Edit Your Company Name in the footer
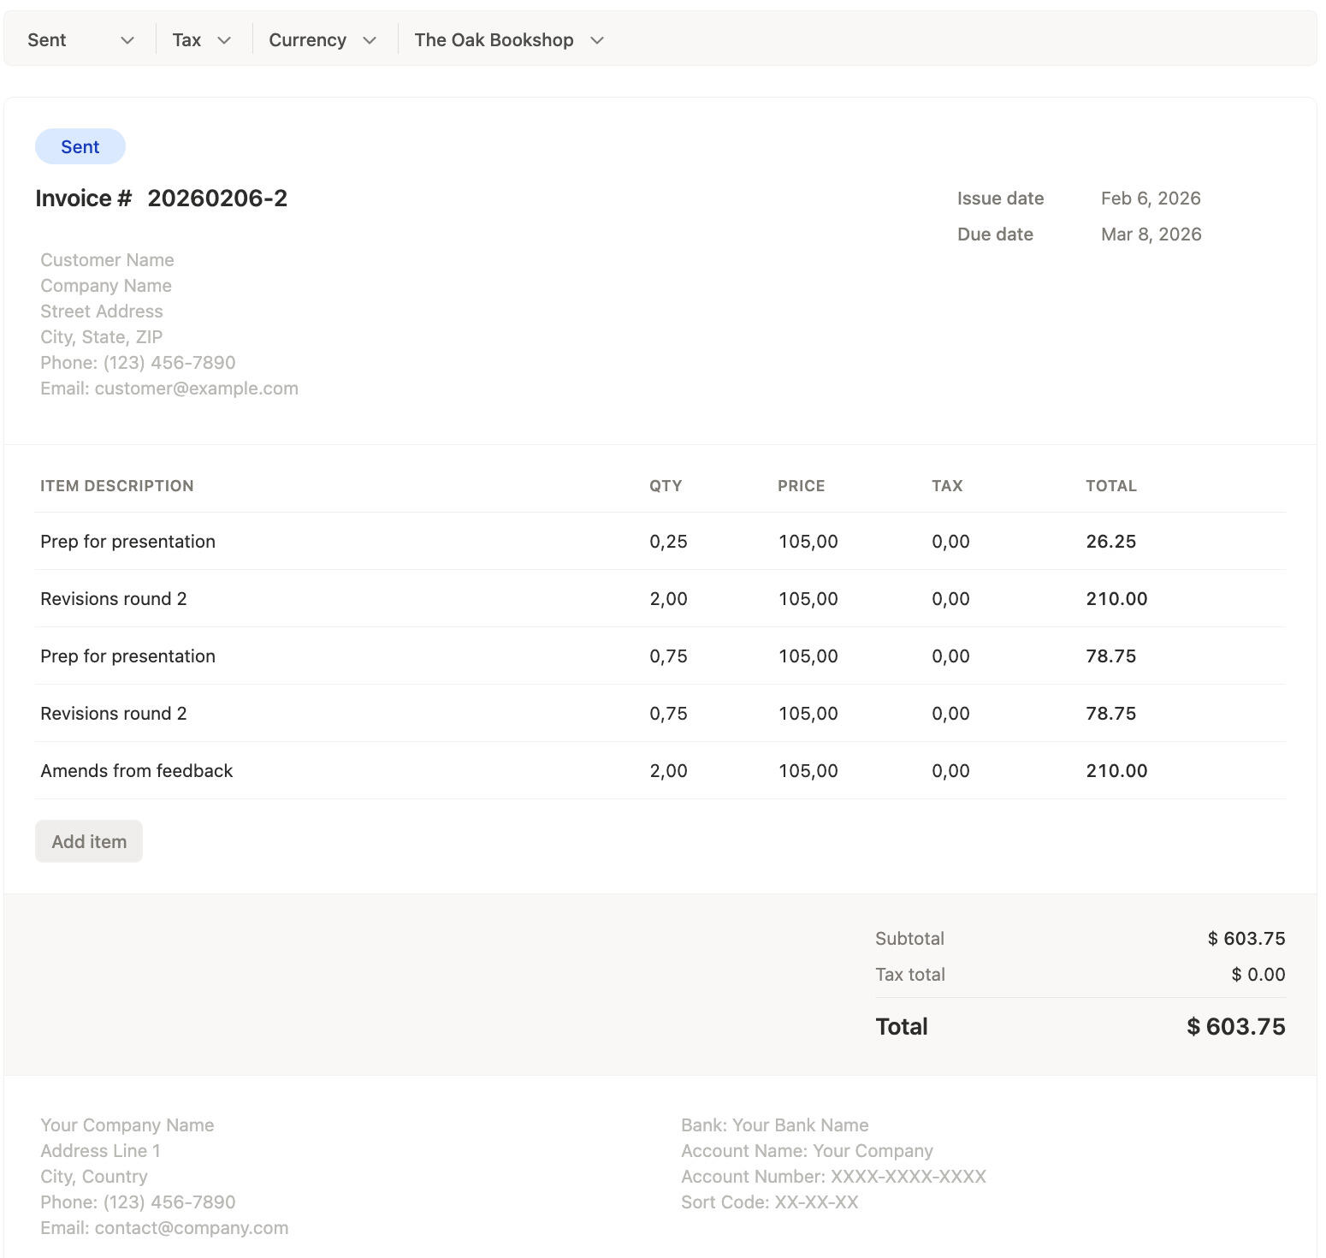This screenshot has height=1258, width=1326. [x=127, y=1124]
